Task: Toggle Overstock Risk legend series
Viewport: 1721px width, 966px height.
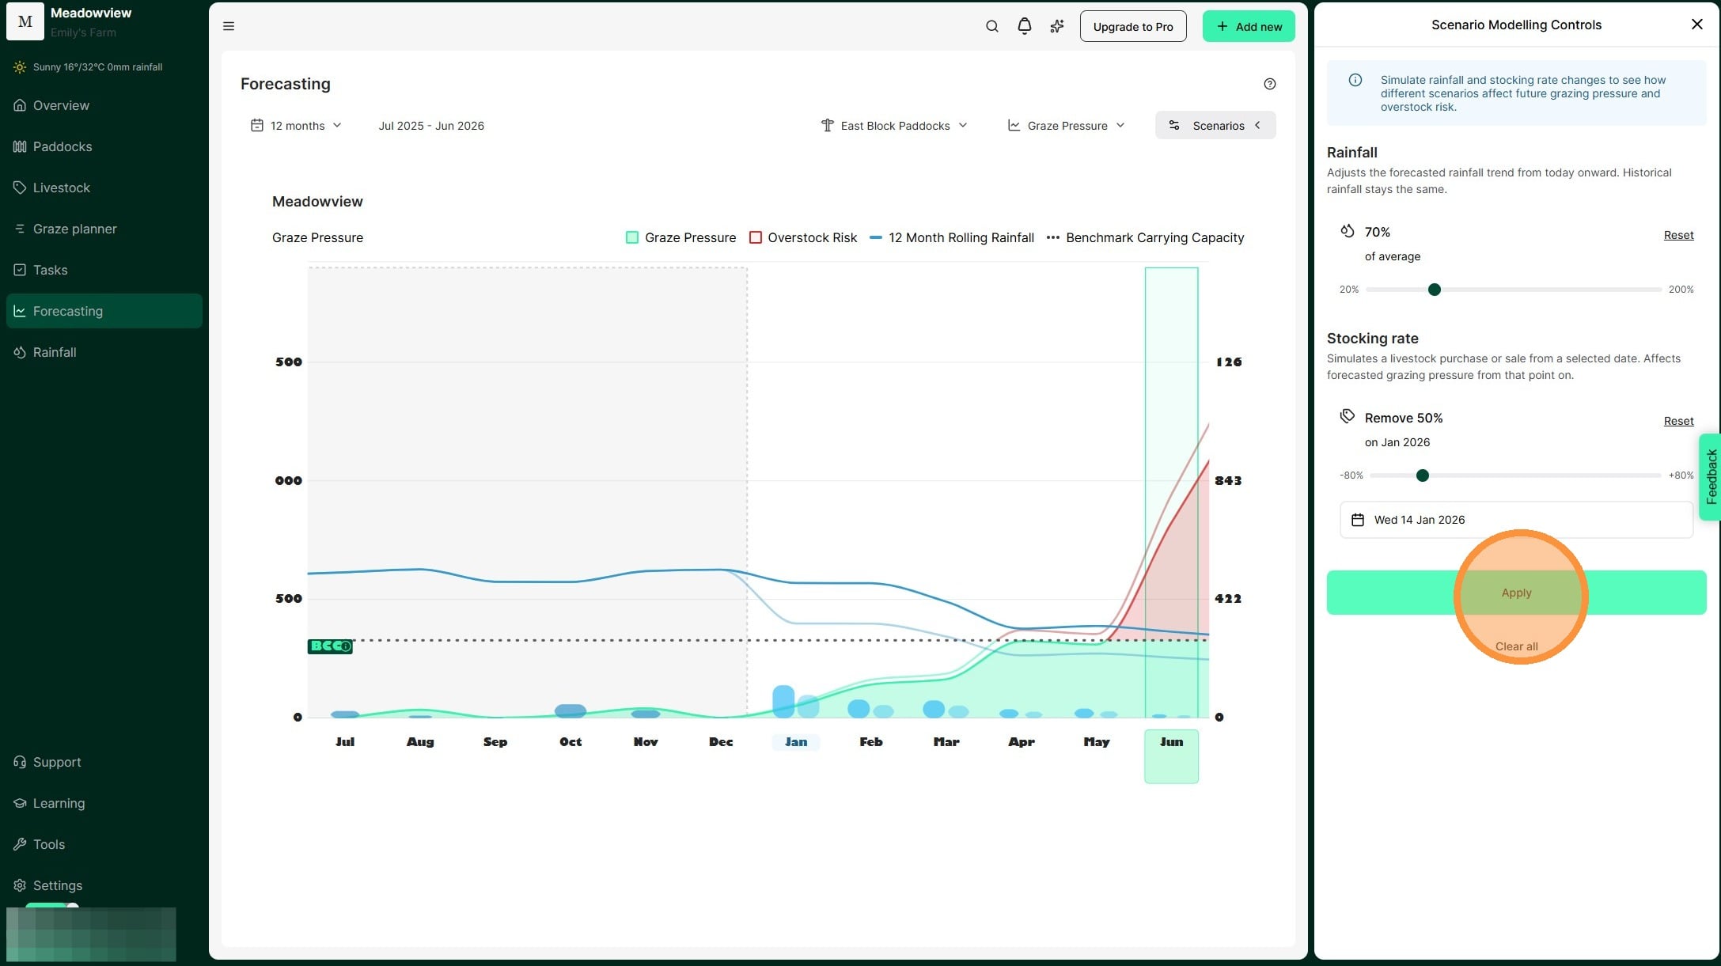Action: pyautogui.click(x=803, y=237)
